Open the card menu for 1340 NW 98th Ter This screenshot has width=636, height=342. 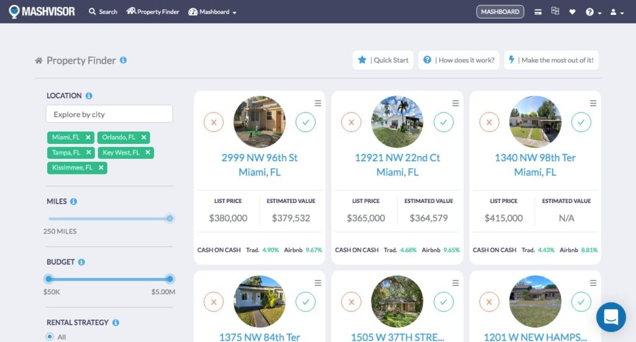point(593,103)
